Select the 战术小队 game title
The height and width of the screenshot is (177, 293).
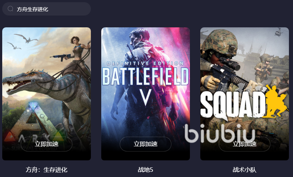(x=245, y=170)
